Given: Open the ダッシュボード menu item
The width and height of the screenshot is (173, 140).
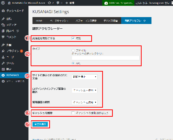Looking at the screenshot, I should pos(15,11).
